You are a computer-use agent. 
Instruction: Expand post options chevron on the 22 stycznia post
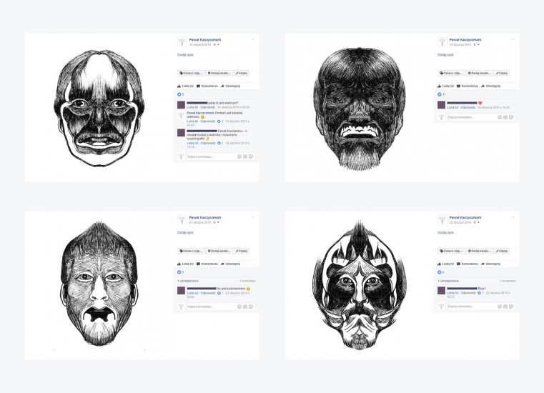513,217
